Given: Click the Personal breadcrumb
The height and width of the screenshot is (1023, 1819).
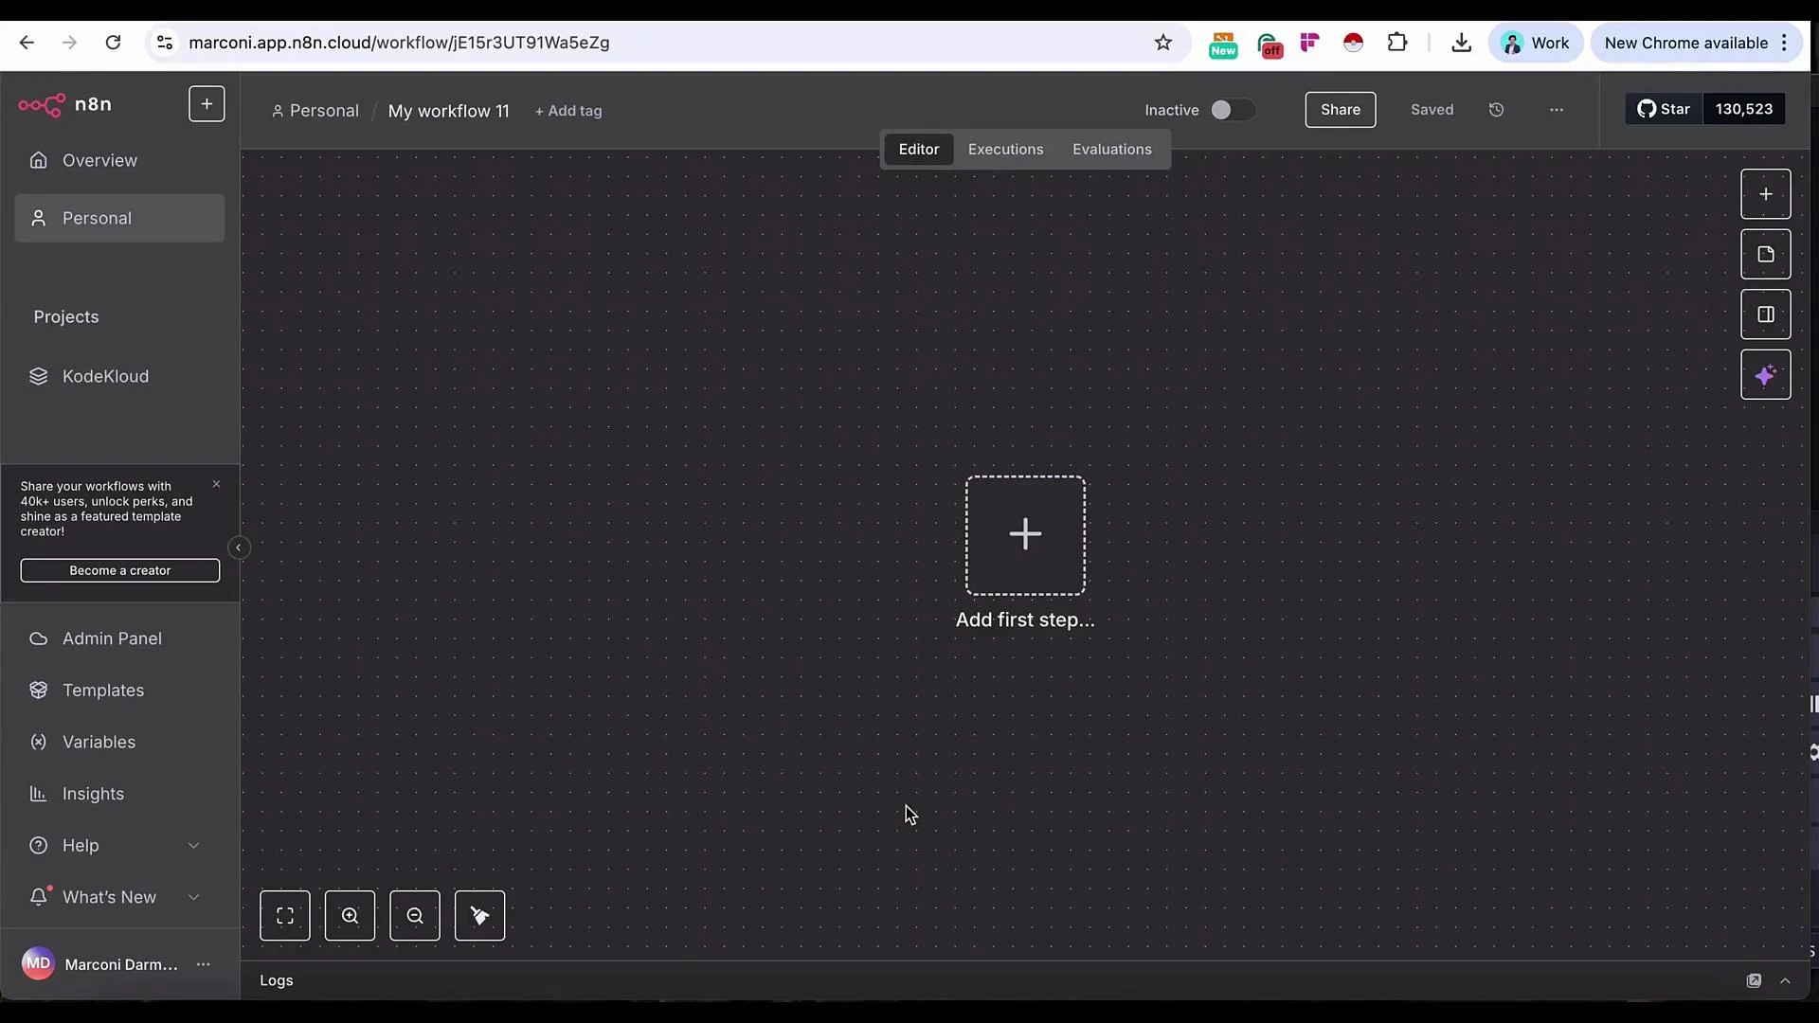Looking at the screenshot, I should 315,111.
